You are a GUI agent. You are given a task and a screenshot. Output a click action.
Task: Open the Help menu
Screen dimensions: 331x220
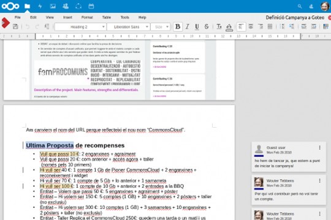coord(142,17)
